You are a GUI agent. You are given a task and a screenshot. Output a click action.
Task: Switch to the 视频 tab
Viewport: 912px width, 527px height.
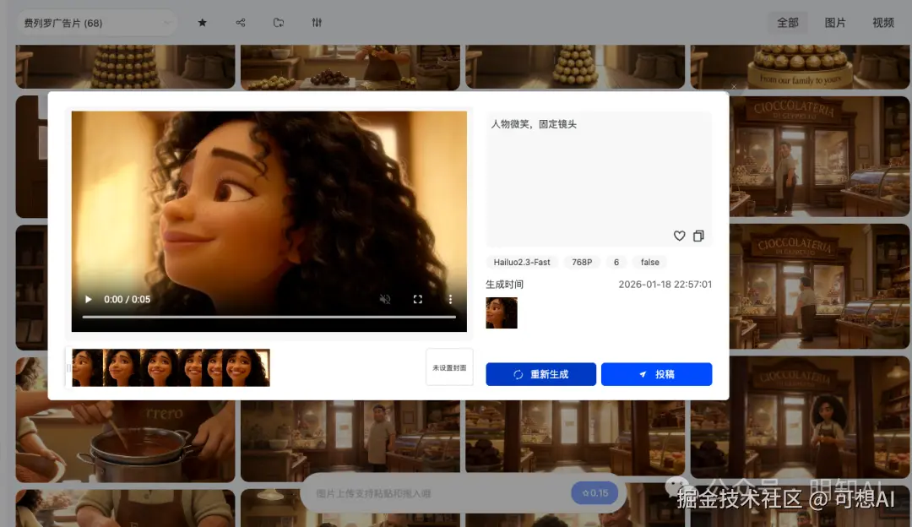[883, 23]
